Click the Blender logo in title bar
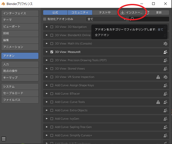172x144 pixels. coord(3,4)
